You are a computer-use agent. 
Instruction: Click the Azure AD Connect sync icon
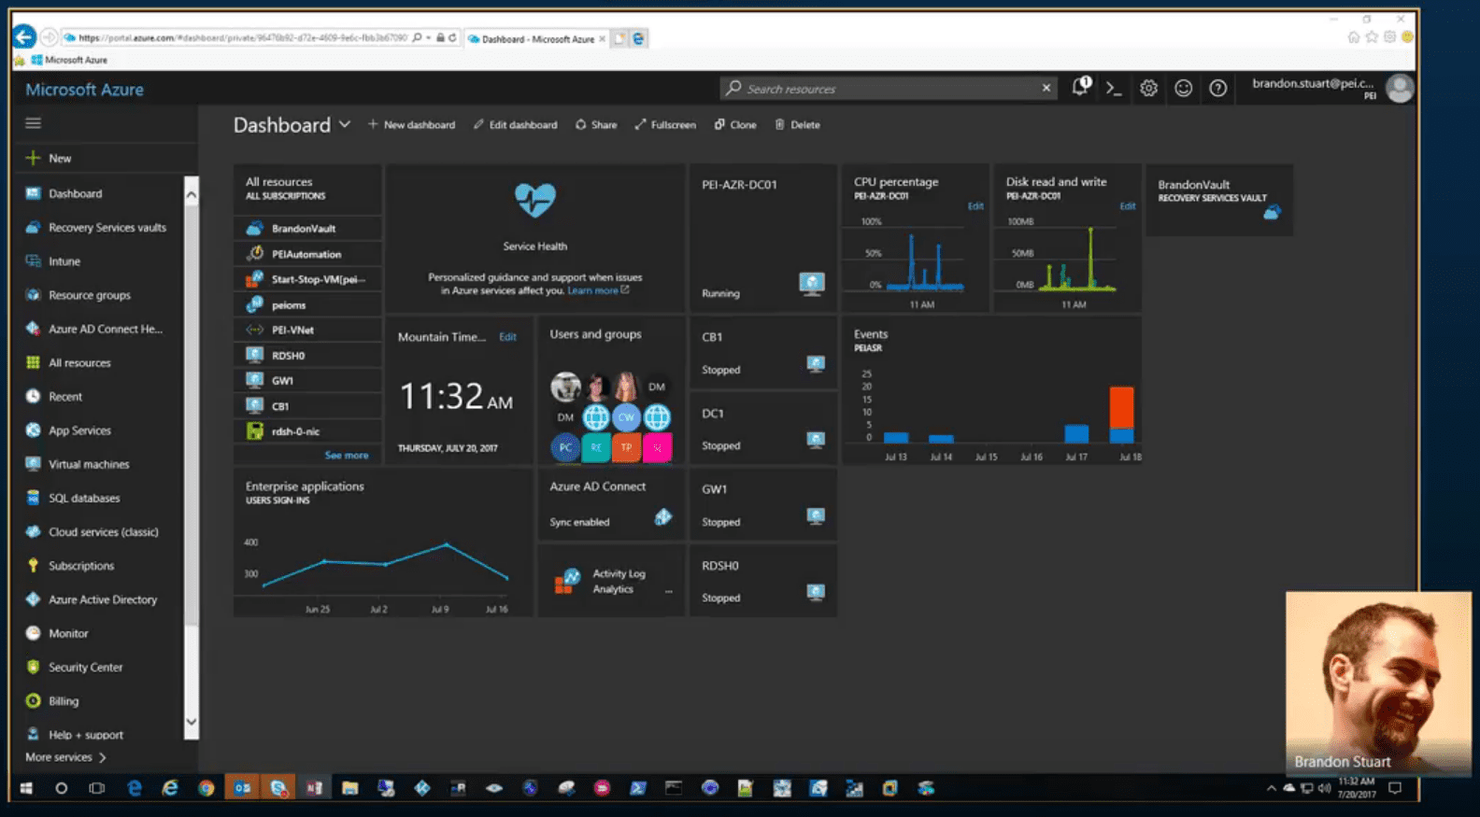tap(662, 517)
